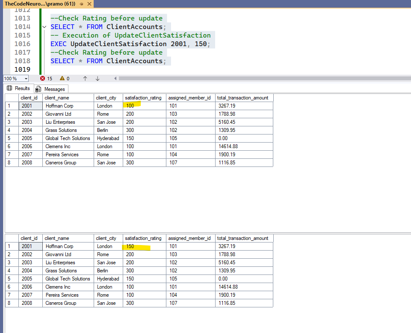Select client_name header in second grid

click(68, 238)
